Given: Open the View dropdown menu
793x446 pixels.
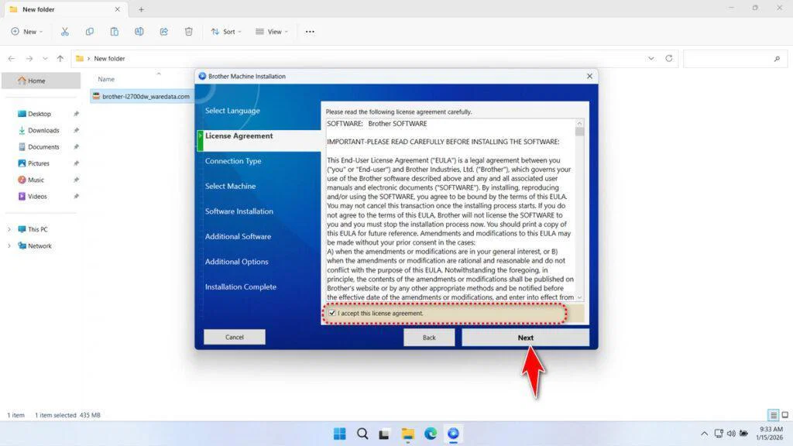Looking at the screenshot, I should pos(271,32).
